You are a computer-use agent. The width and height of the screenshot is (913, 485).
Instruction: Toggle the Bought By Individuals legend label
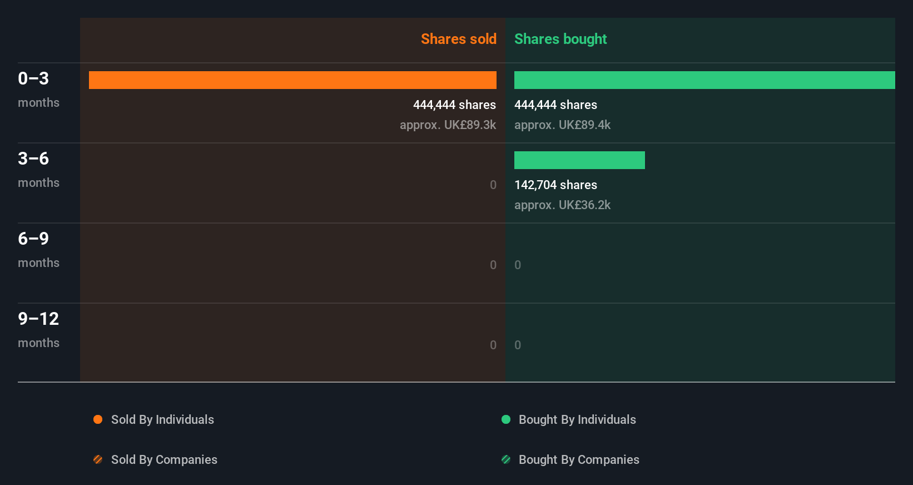pyautogui.click(x=577, y=419)
